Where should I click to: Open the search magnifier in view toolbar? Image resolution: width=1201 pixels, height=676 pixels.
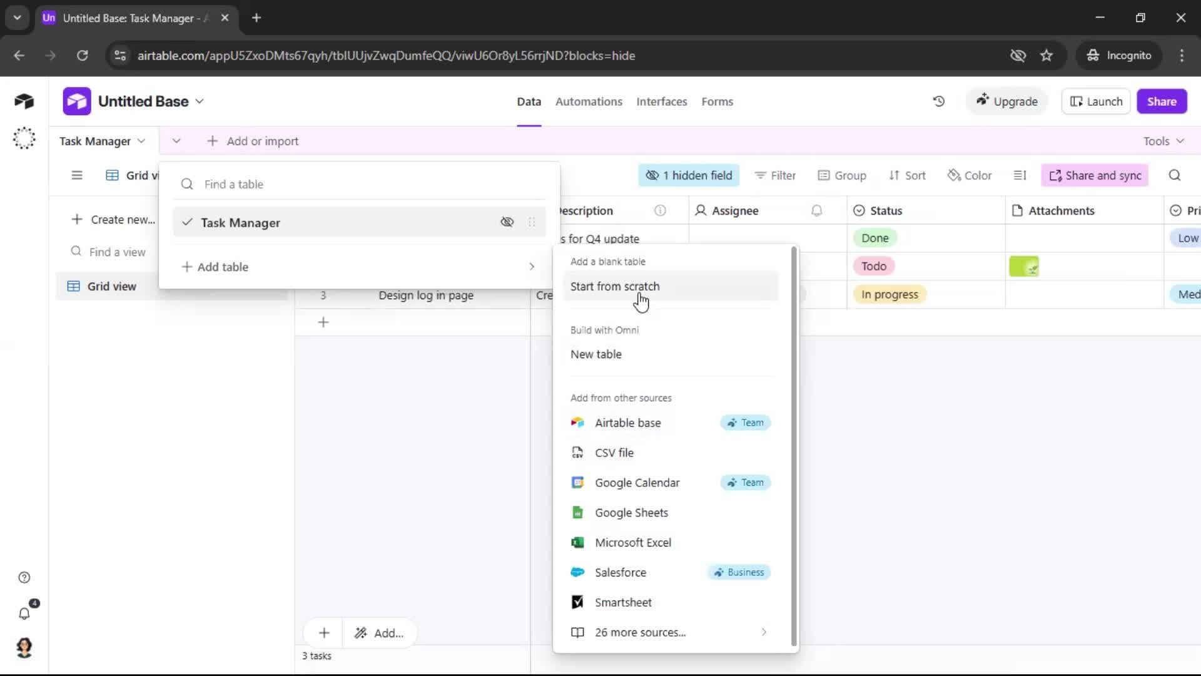coord(1175,175)
